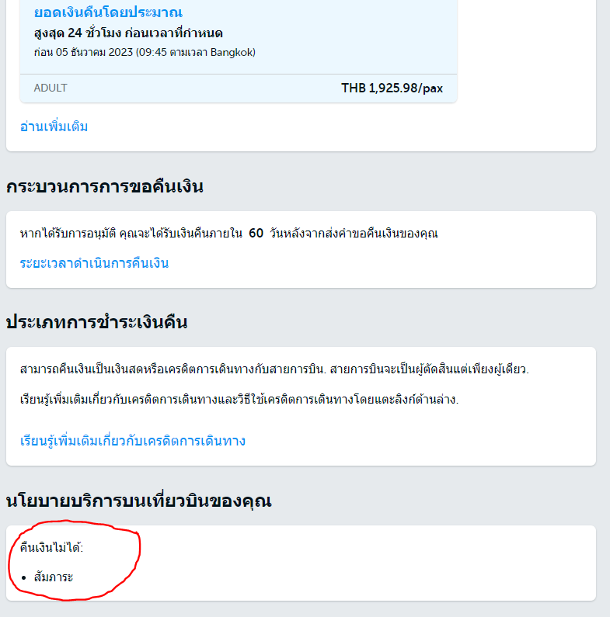This screenshot has width=610, height=617.
Task: Open the เรียนรู้เพิ่มเติมเกี่ยวกับเครดิตการเดินทาง link
Action: [x=133, y=441]
